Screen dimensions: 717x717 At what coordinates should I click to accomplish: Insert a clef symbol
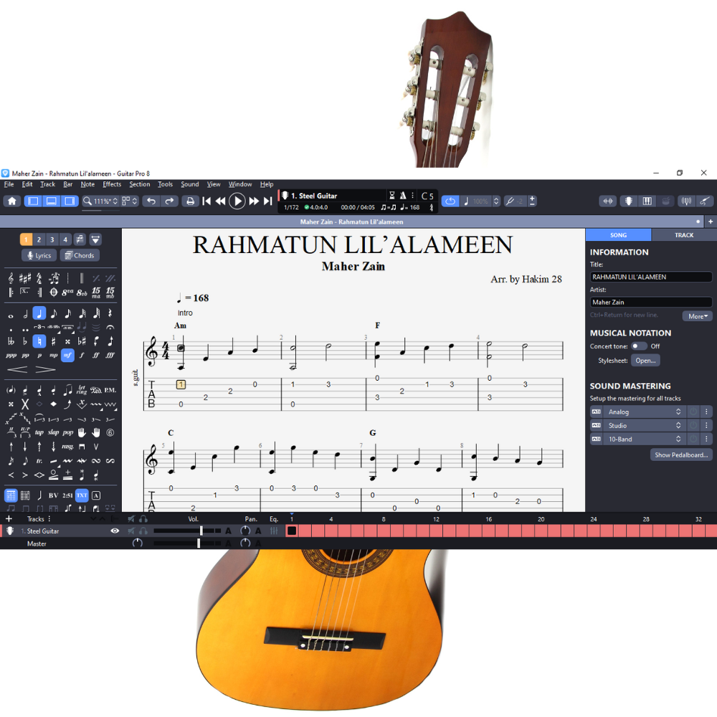pos(11,278)
